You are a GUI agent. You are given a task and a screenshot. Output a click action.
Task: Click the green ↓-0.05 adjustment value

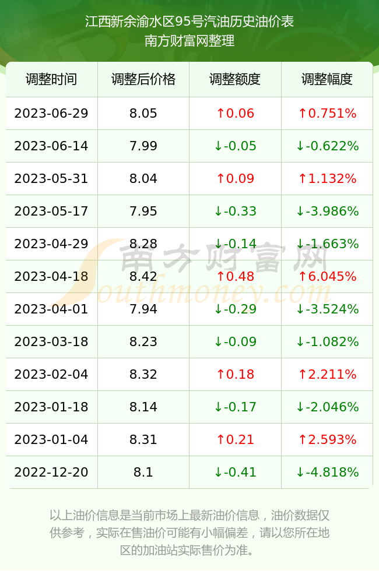click(x=235, y=146)
